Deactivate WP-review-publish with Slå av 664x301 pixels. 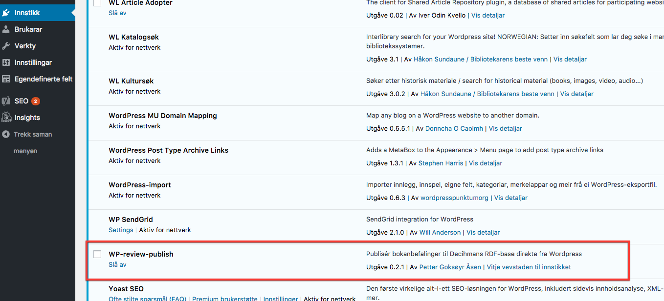tap(117, 264)
